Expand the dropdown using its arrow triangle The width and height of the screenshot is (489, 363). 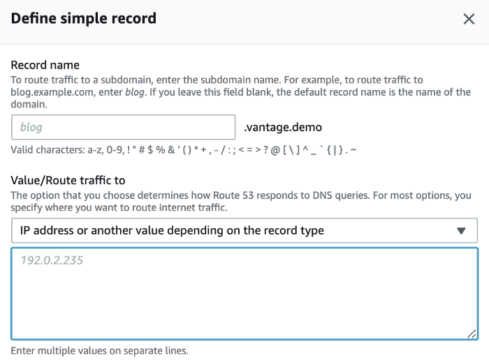pos(460,230)
